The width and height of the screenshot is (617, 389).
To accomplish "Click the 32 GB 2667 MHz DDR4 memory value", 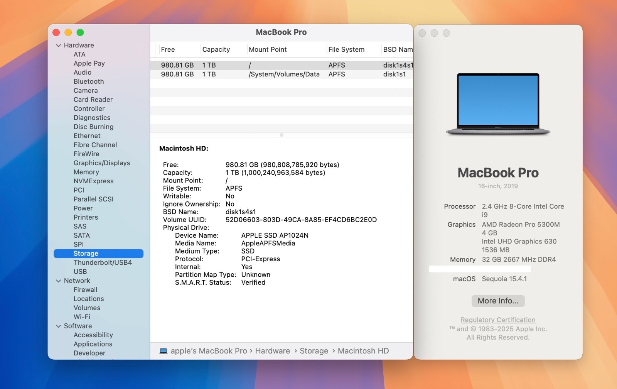I will 519,259.
